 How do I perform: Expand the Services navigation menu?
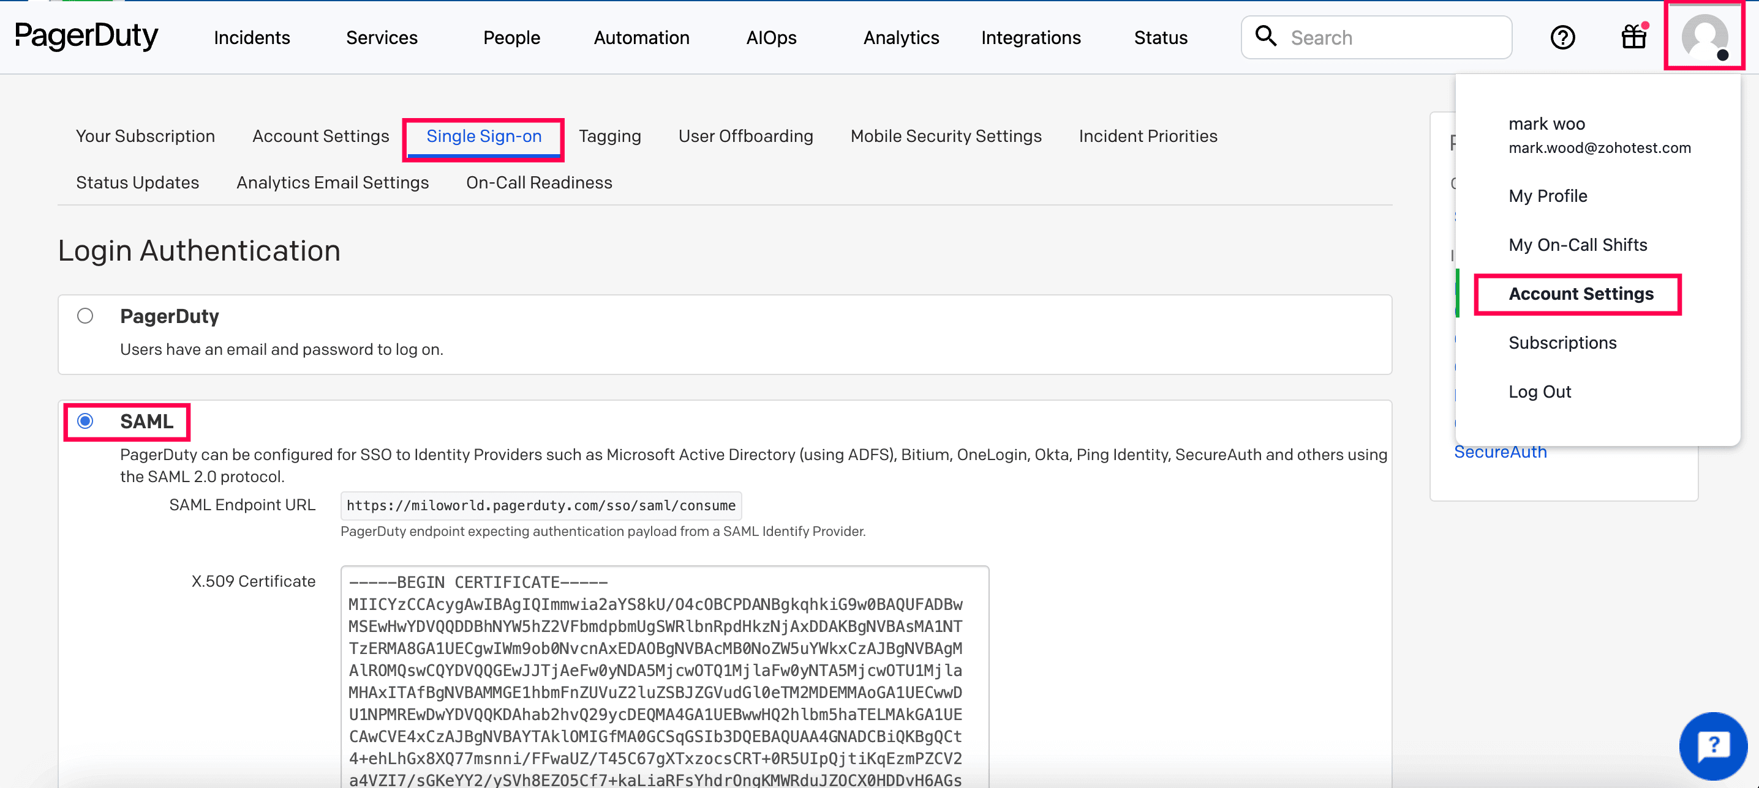tap(381, 37)
